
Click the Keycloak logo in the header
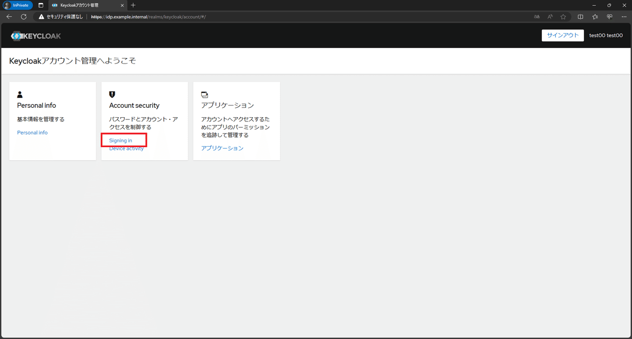click(x=35, y=36)
